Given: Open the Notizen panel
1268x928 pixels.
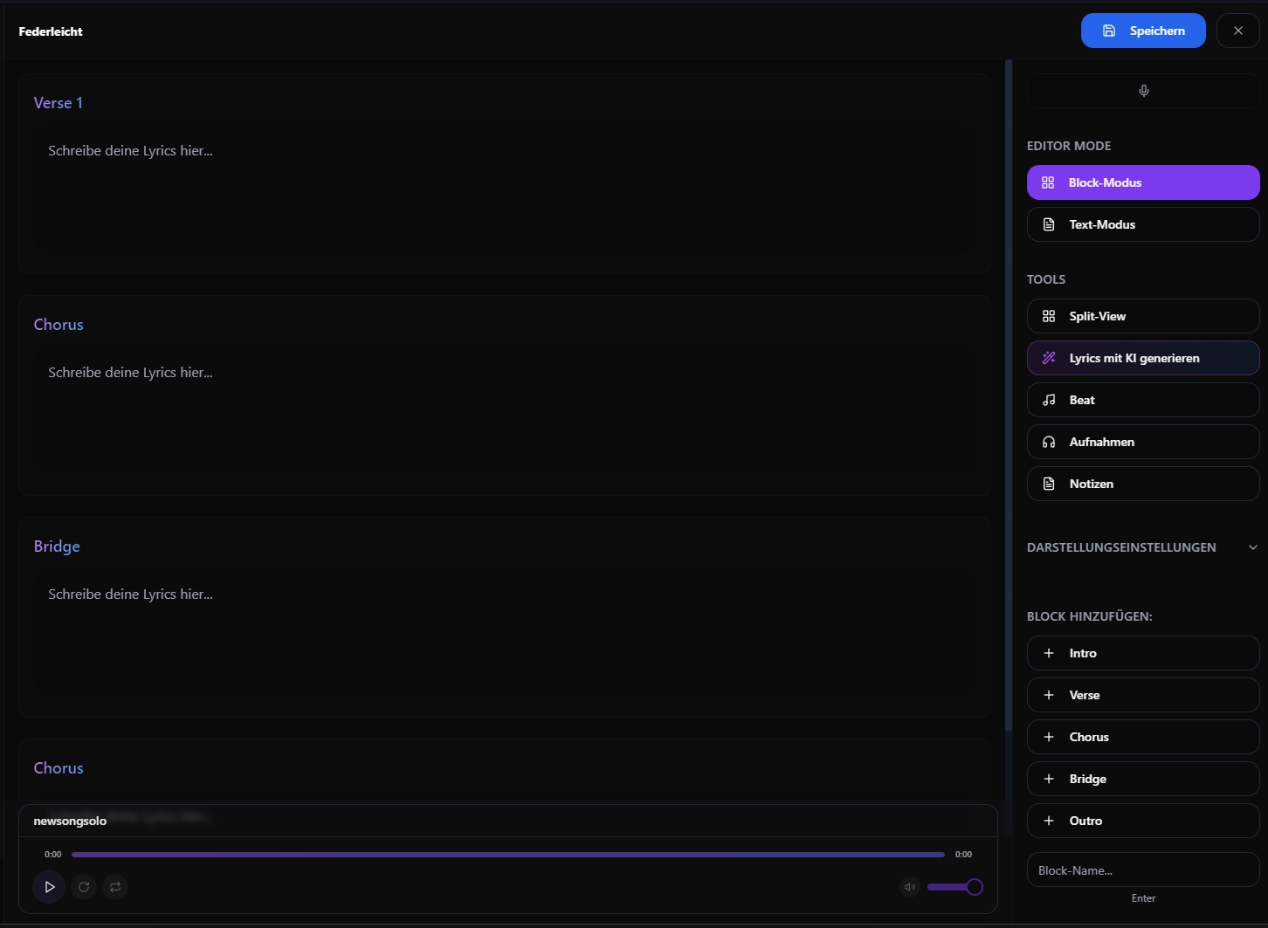Looking at the screenshot, I should pos(1142,484).
